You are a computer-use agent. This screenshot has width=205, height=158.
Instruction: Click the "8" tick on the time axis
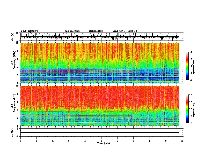pos(150,141)
